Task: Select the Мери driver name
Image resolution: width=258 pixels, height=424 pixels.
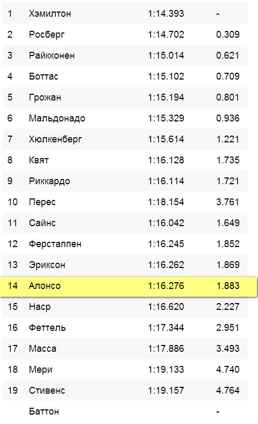Action: 40,370
